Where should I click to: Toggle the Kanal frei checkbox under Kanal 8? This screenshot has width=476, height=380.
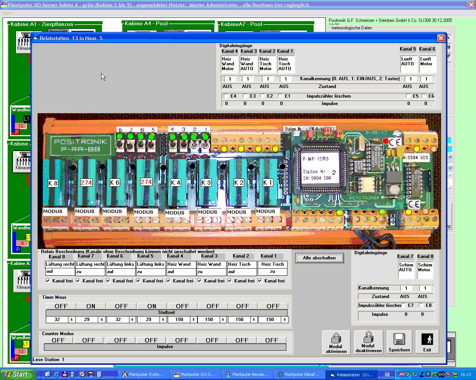48,281
